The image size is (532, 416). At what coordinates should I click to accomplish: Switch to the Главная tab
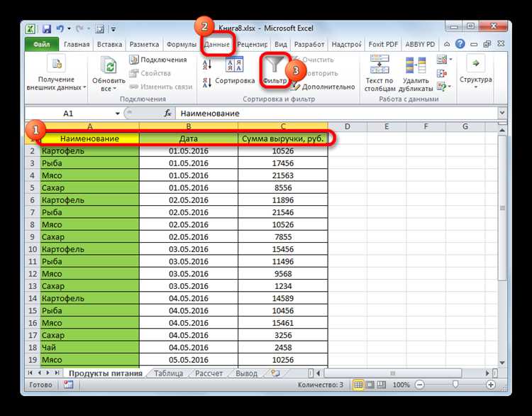[77, 45]
